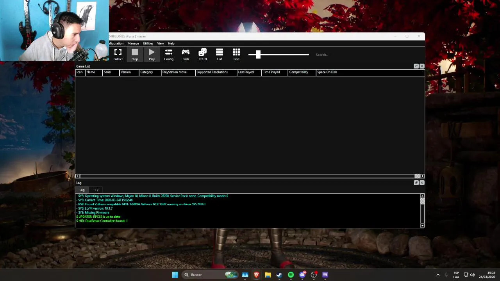Click the Last Played column header

click(249, 72)
